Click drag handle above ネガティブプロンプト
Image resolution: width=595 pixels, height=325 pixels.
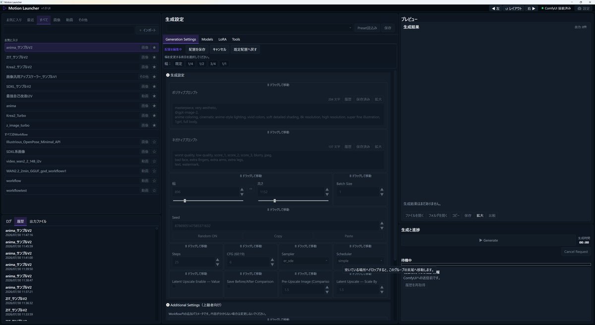click(278, 132)
